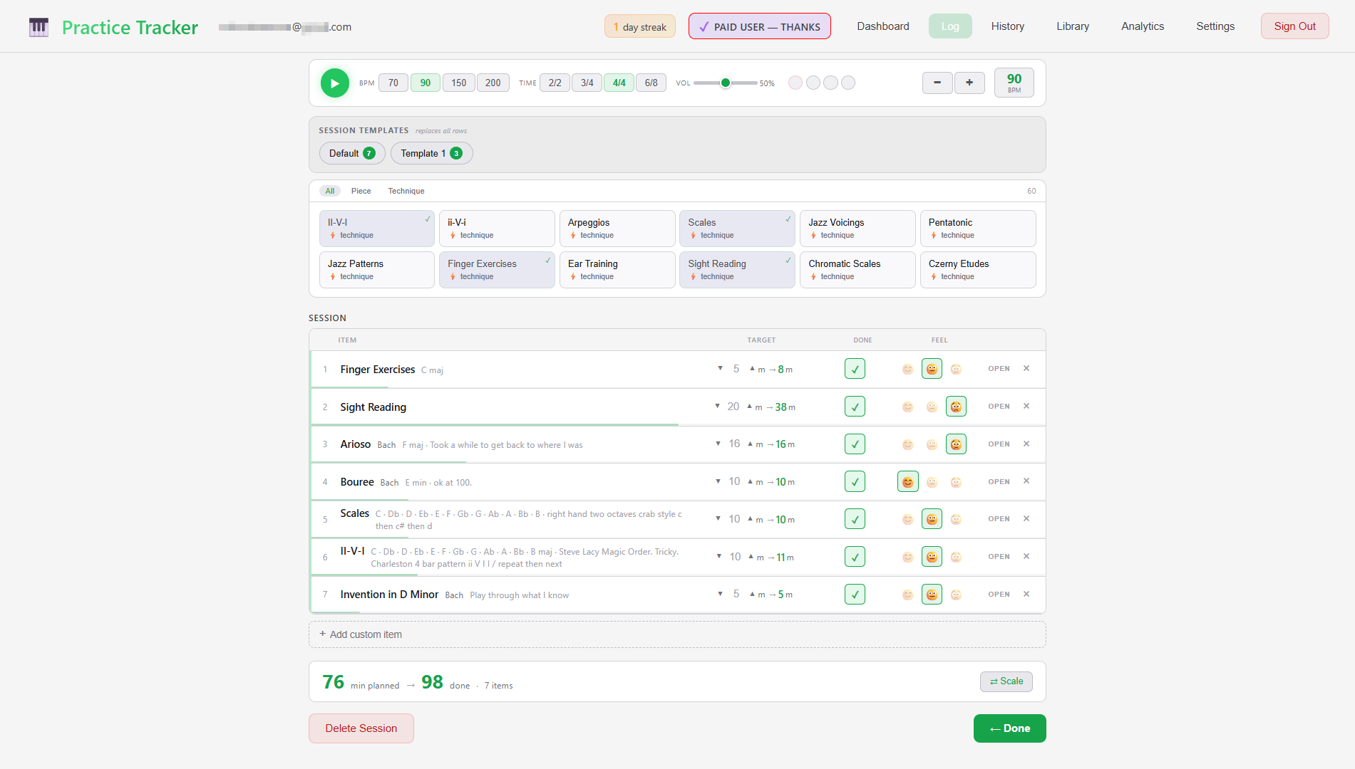The image size is (1355, 769).
Task: Remove the Arioso row with its X
Action: tap(1026, 444)
